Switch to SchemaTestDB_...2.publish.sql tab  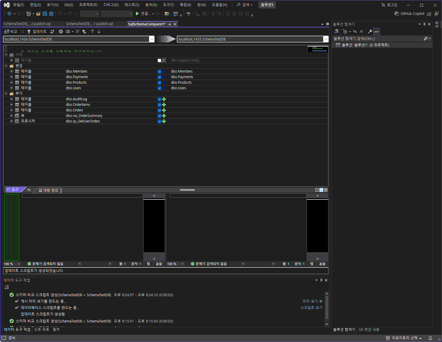pyautogui.click(x=27, y=24)
